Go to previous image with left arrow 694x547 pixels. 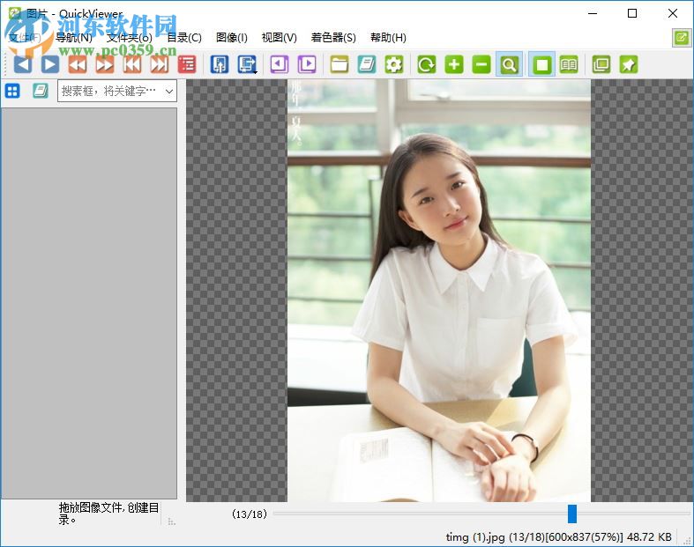coord(23,65)
